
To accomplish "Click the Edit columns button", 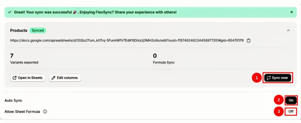I will (x=65, y=78).
